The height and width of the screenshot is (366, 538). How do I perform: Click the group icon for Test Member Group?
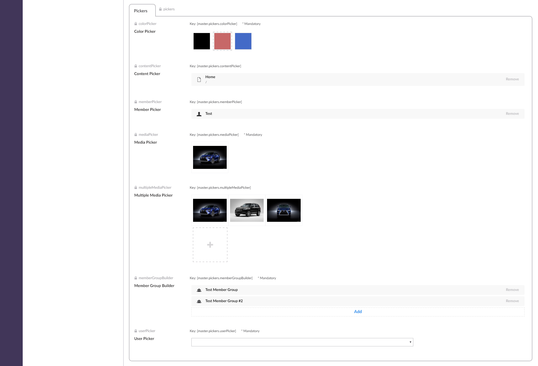199,290
